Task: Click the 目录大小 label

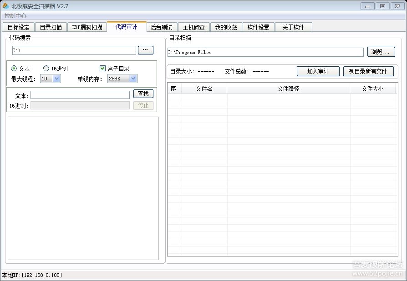Action: (x=182, y=71)
